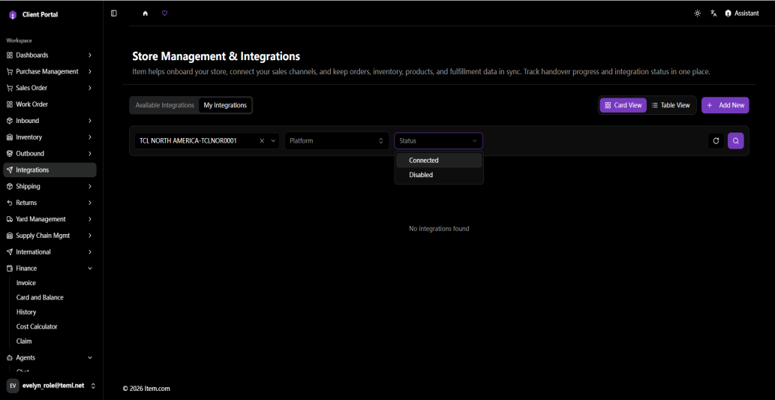This screenshot has height=400, width=775.
Task: Expand the Dashboards menu chevron
Action: (x=90, y=55)
